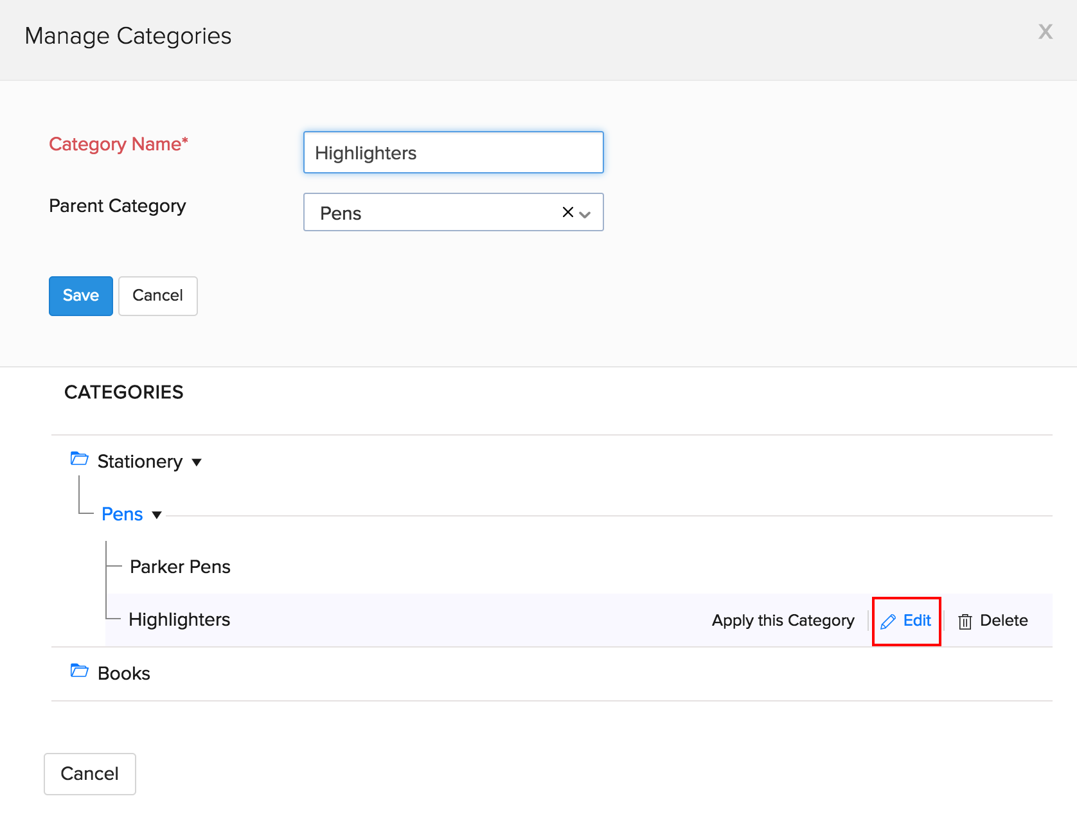Close the Manage Categories dialog
Image resolution: width=1077 pixels, height=821 pixels.
point(1045,31)
